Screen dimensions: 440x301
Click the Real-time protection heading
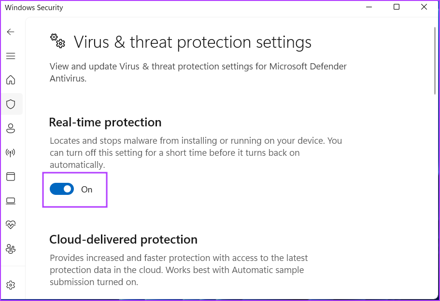coord(105,123)
